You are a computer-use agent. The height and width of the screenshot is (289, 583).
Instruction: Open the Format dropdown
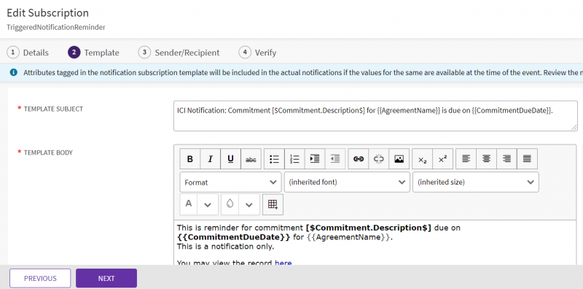point(230,182)
